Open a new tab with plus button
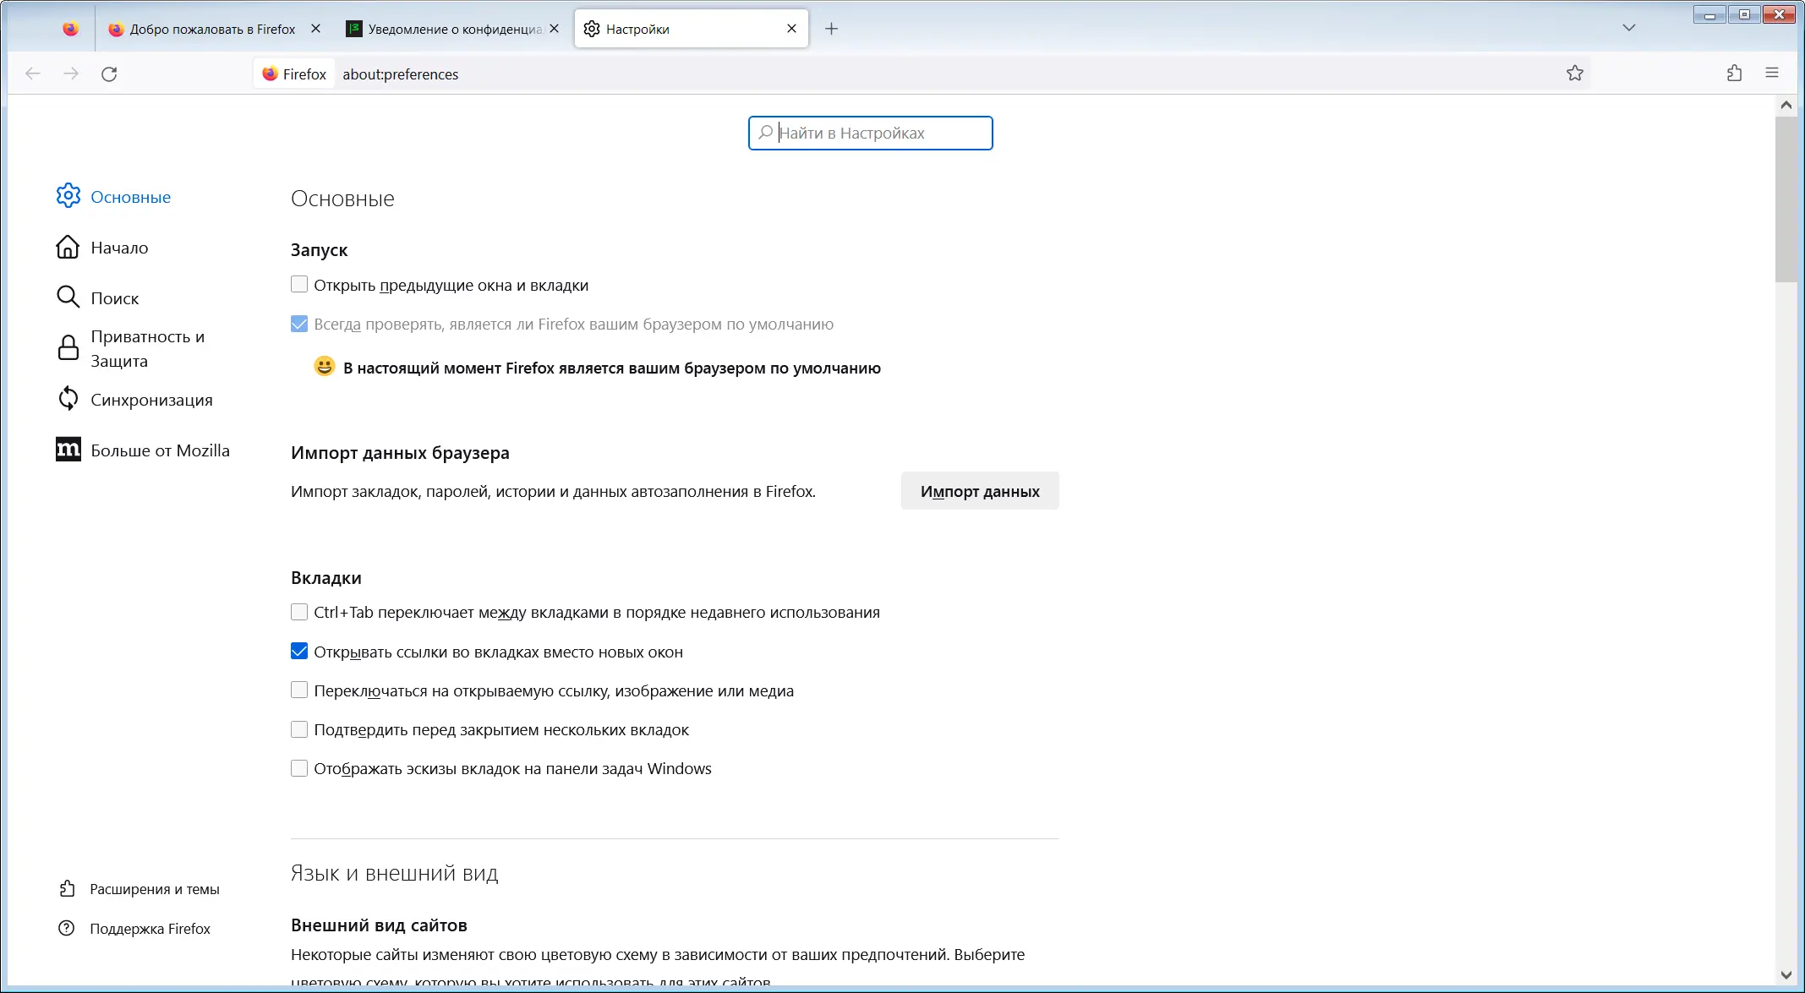Viewport: 1805px width, 993px height. tap(831, 29)
